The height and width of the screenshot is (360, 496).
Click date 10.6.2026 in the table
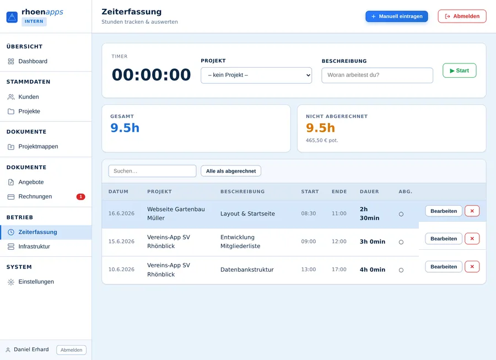121,270
